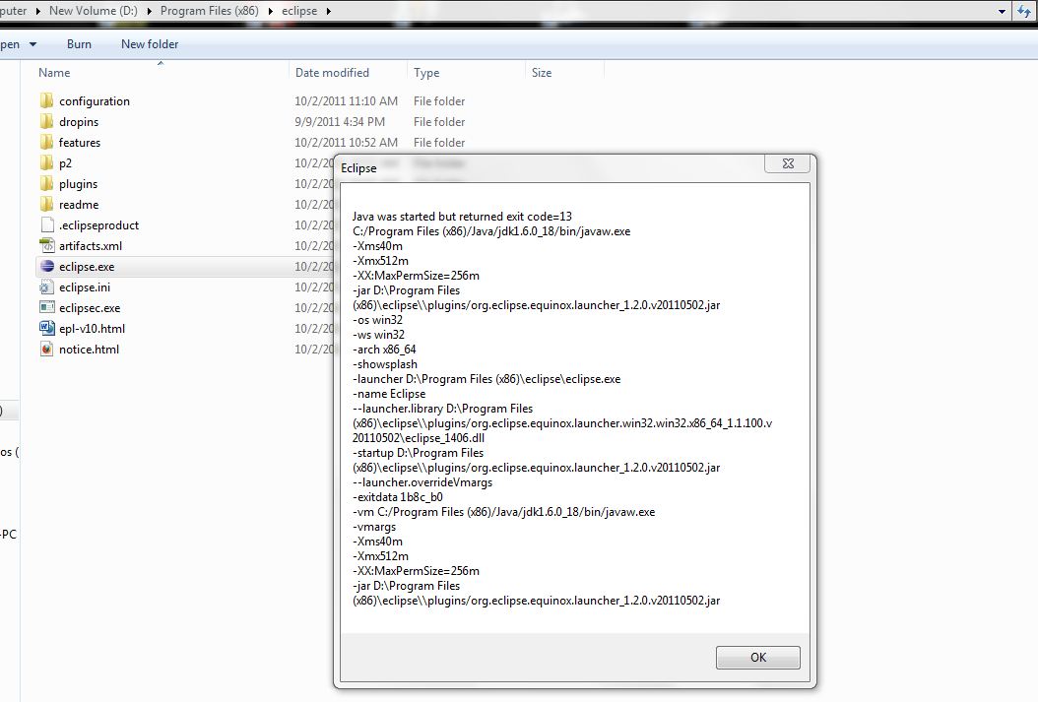
Task: Click the '-ws win32' line in the dialog
Action: [x=378, y=335]
